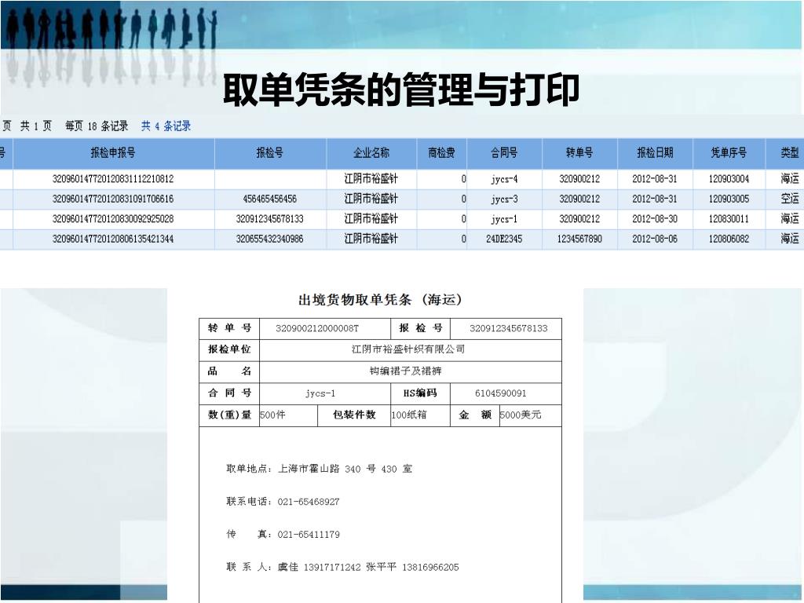Click 报检号 cell 456465456456

(270, 199)
